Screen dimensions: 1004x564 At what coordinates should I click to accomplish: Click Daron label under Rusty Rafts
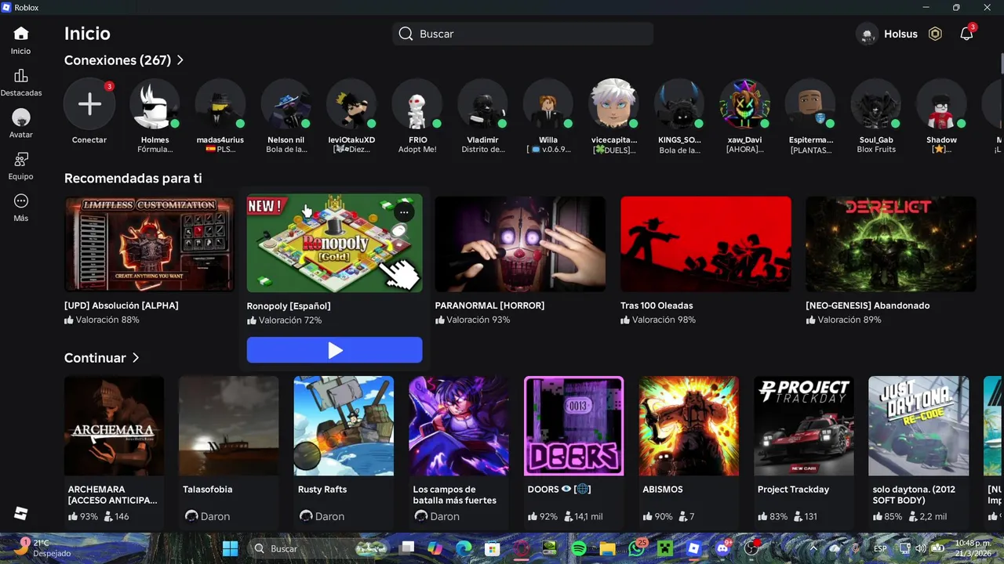pos(329,516)
